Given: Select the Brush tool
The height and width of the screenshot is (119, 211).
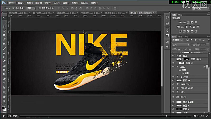Looking at the screenshot, I should click(x=4, y=48).
